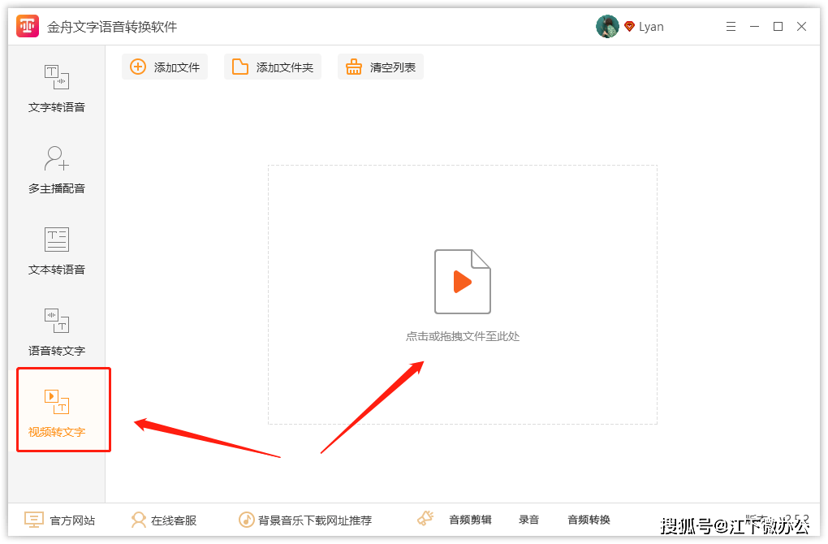Clear the list with 清空列表
Screen dimensions: 828x544
pos(381,67)
